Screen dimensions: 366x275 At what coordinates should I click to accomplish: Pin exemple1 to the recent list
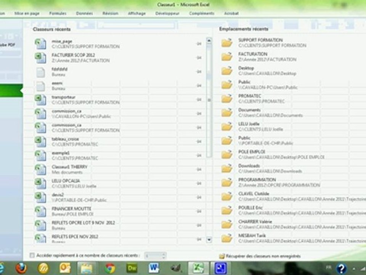point(199,155)
